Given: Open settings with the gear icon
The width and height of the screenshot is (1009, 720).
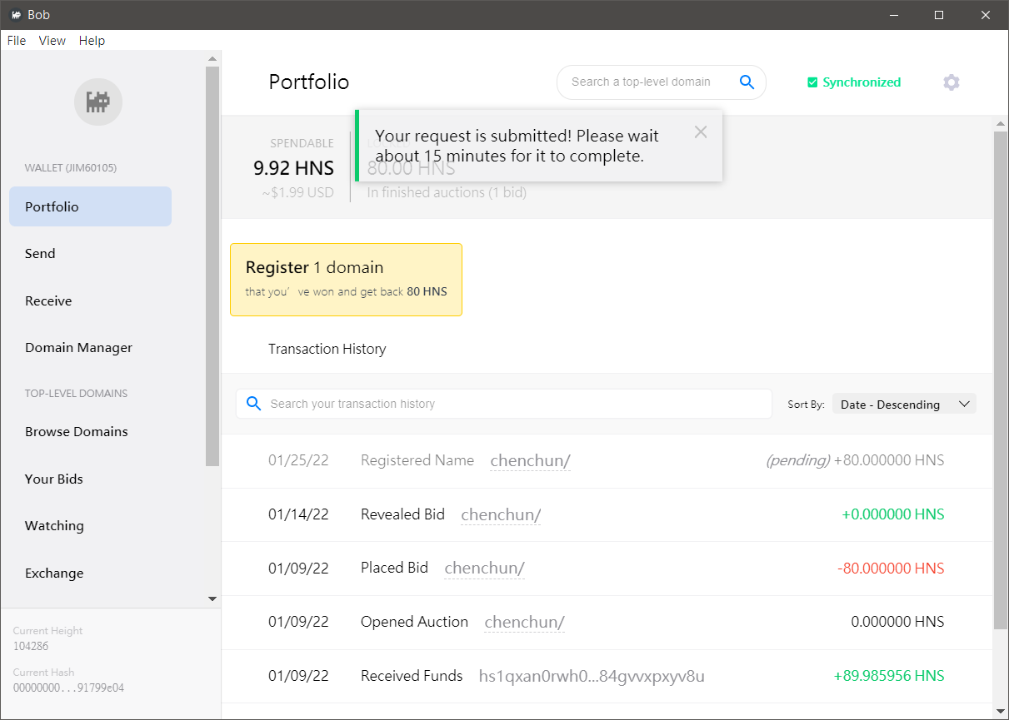Looking at the screenshot, I should pyautogui.click(x=951, y=82).
